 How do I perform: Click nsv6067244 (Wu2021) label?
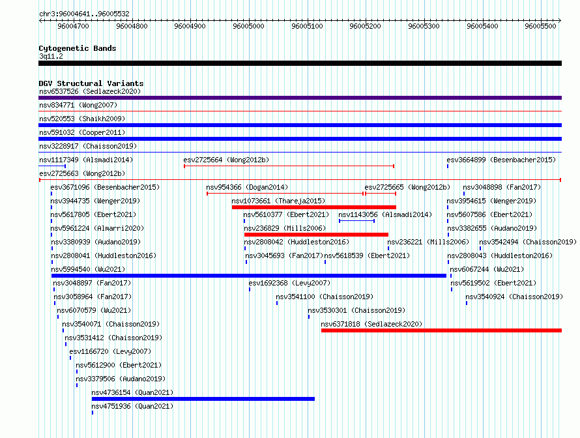(487, 269)
